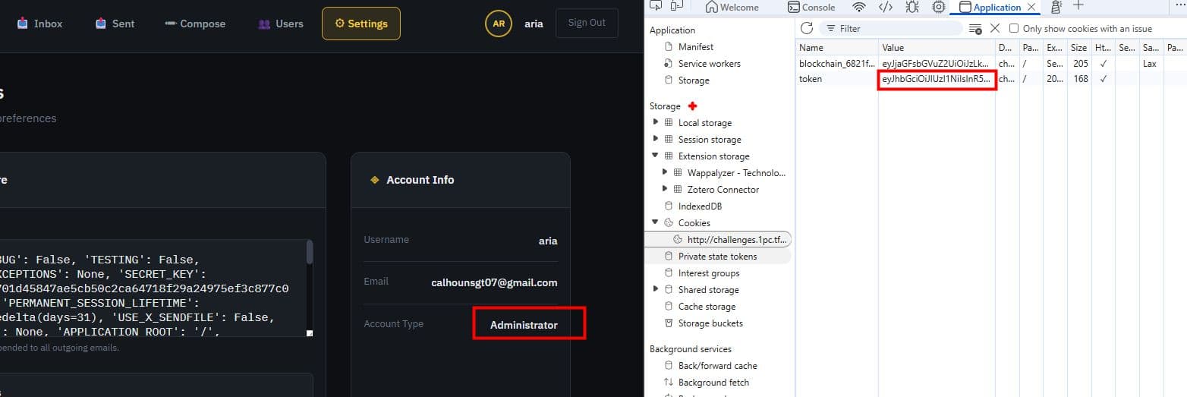1187x397 pixels.
Task: Enable Only show cookies with an issue
Action: (x=1014, y=28)
